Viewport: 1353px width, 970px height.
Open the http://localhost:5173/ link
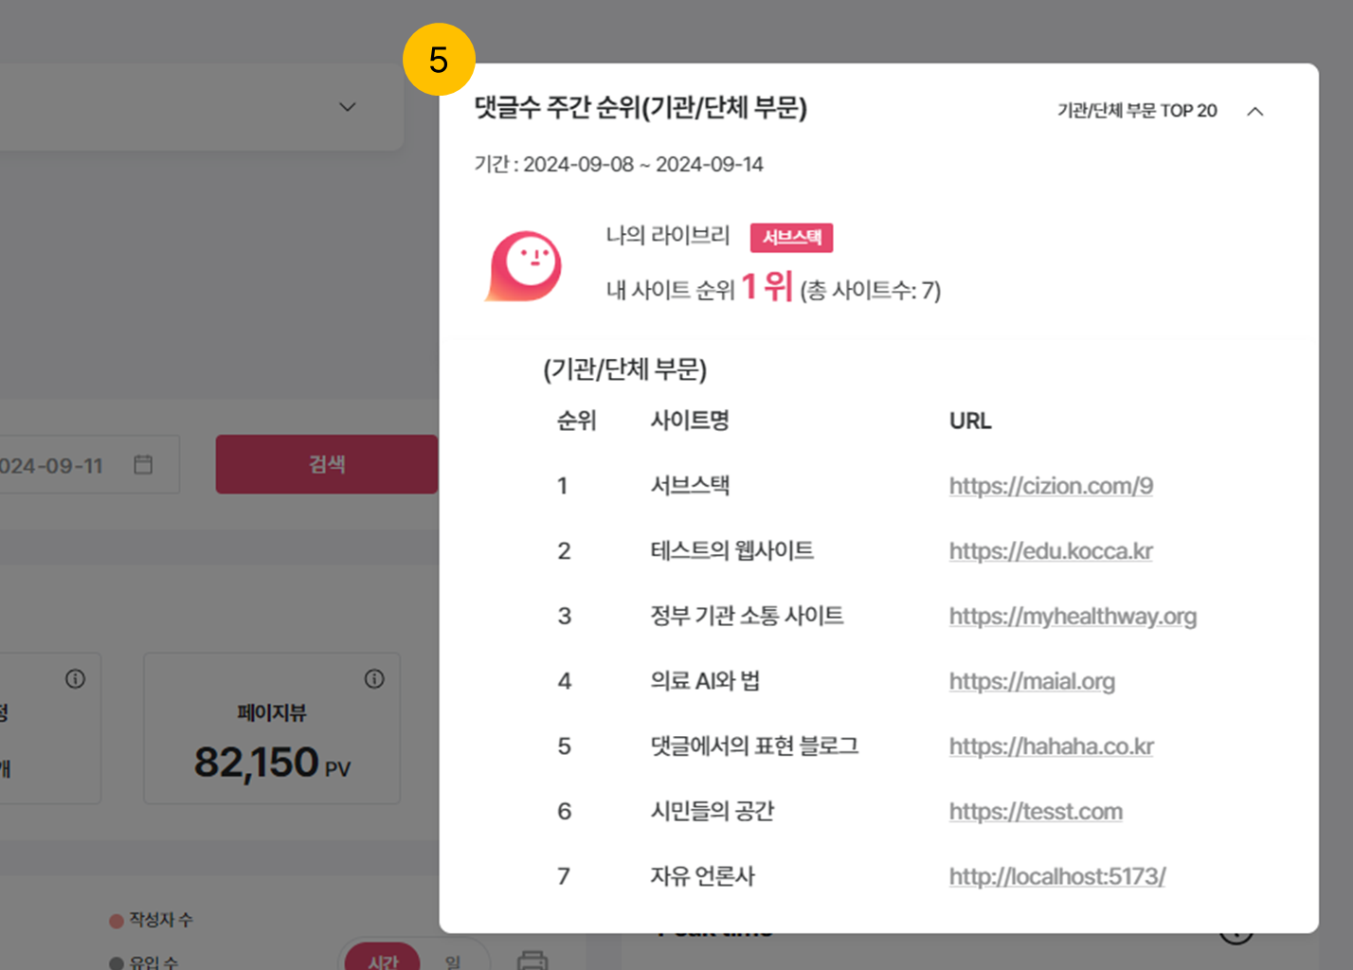click(x=1057, y=876)
